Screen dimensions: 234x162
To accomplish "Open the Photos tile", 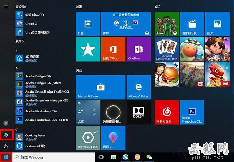I will click(217, 24).
